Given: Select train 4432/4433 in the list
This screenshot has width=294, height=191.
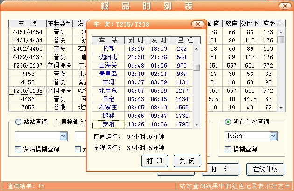Looking at the screenshot, I should pos(28,57).
